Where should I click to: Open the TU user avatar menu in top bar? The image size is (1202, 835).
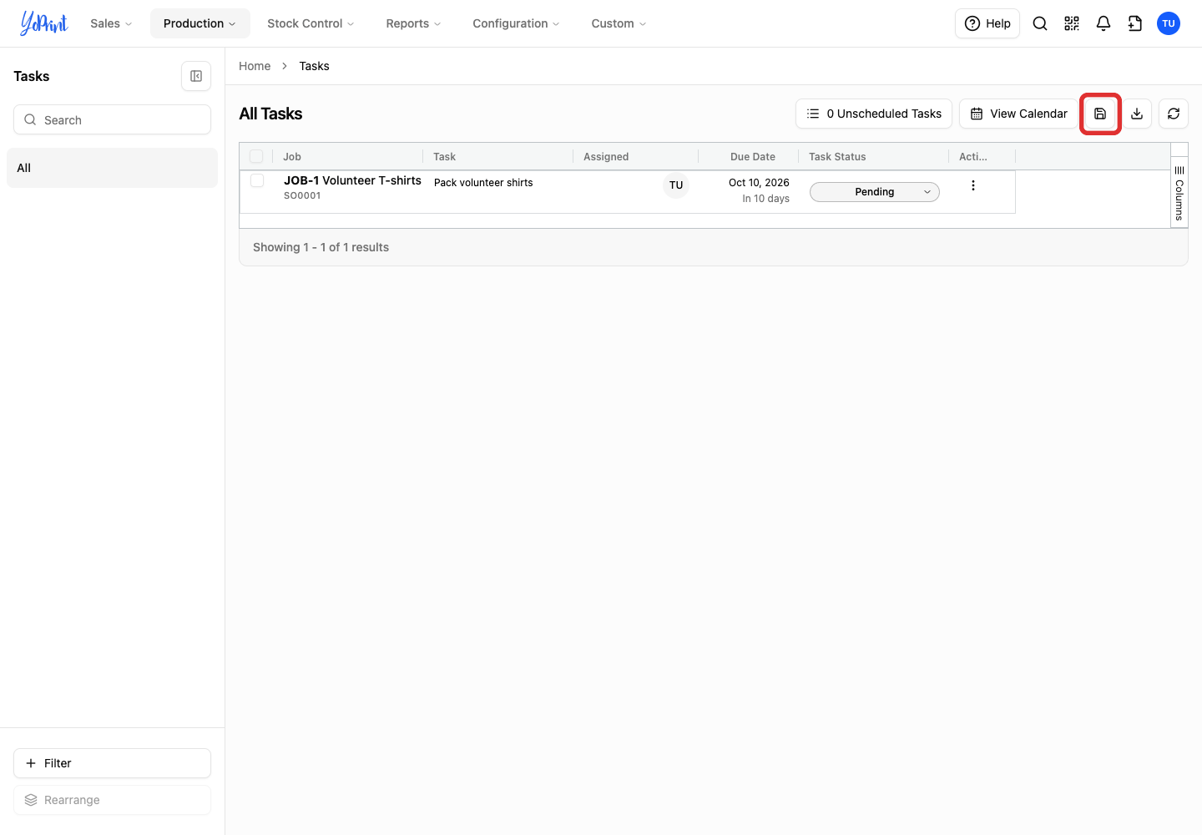click(x=1169, y=23)
